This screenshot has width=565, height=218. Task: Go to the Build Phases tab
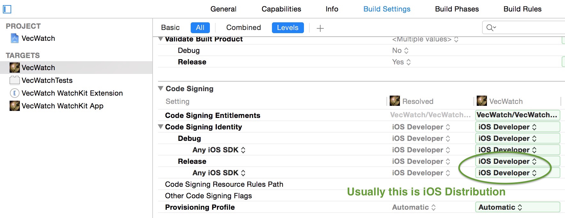(457, 9)
